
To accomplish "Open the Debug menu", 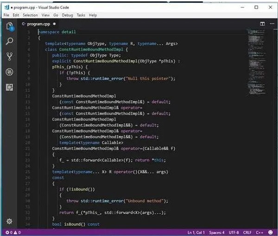I will [x=67, y=15].
